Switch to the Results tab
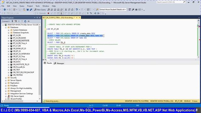Viewport: 201px width, 113px height. coord(48,63)
